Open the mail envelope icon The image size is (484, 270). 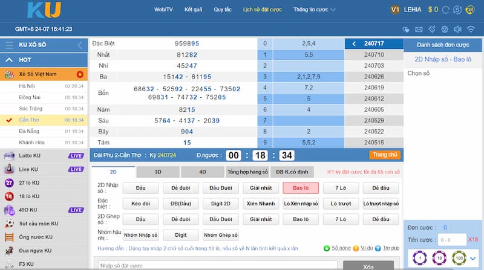[x=419, y=29]
